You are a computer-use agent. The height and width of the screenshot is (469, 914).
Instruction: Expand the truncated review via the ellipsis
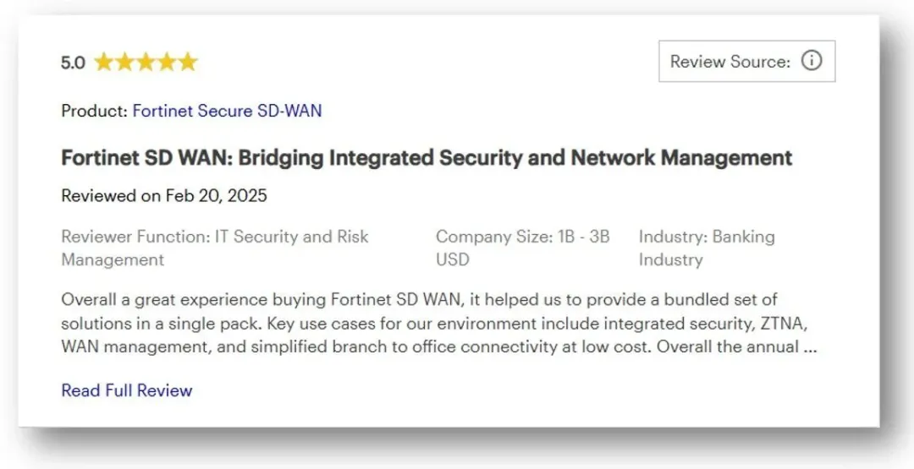[809, 347]
